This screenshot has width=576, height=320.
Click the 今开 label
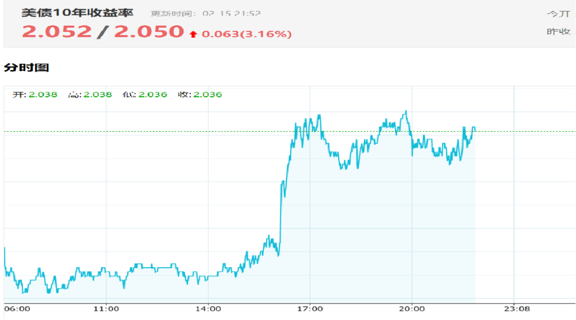click(559, 13)
